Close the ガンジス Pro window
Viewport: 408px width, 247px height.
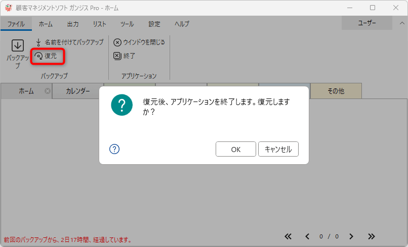(396, 8)
